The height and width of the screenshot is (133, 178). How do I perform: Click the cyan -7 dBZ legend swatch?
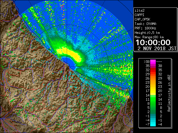(x=153, y=124)
